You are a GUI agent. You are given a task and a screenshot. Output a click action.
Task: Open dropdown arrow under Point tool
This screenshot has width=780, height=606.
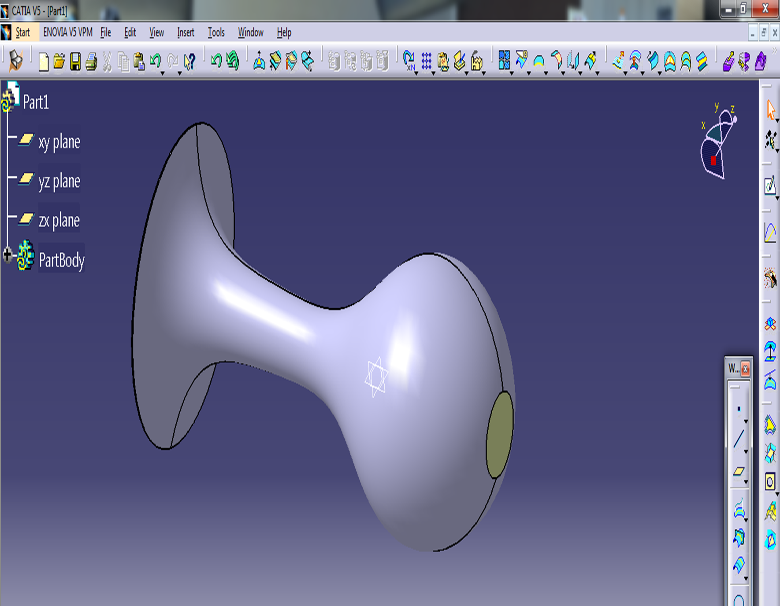tap(746, 421)
